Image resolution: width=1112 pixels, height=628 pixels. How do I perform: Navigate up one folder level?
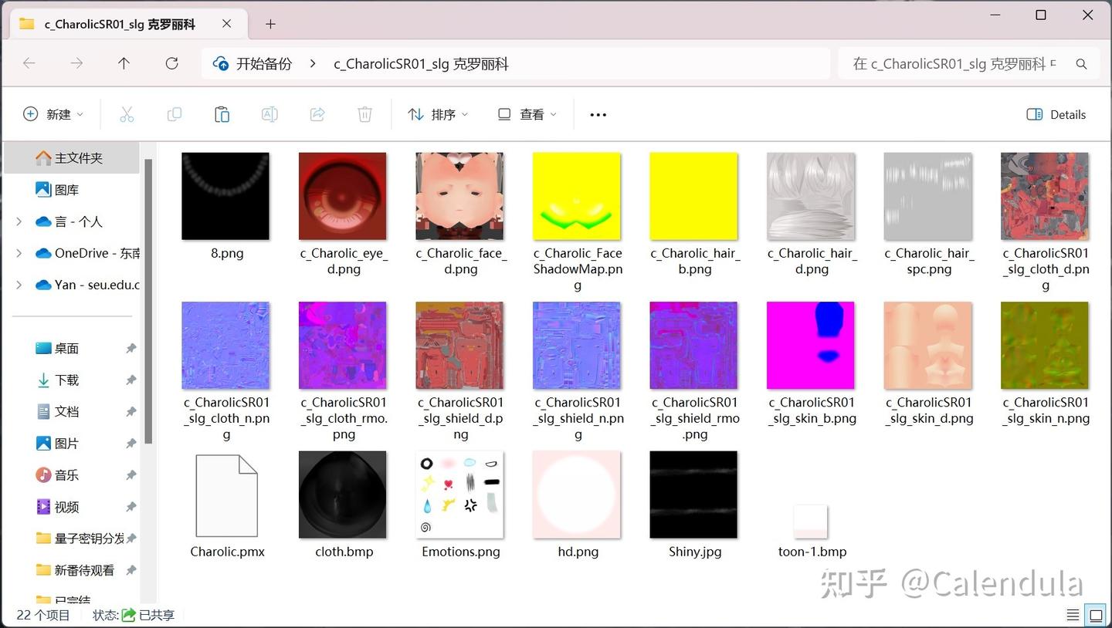[x=124, y=63]
